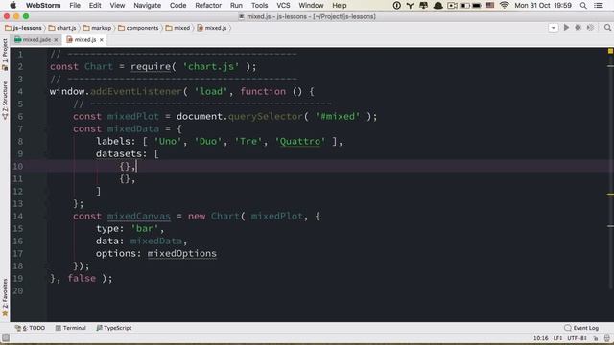The image size is (614, 345).
Task: Click the Run with Coverage icon
Action: pos(590,28)
